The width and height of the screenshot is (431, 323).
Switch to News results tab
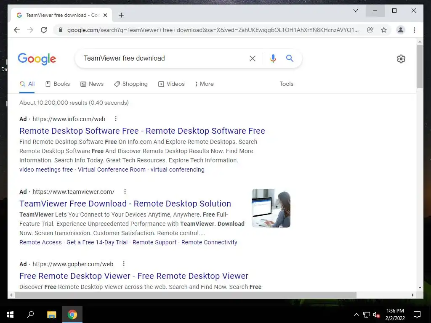[x=92, y=84]
